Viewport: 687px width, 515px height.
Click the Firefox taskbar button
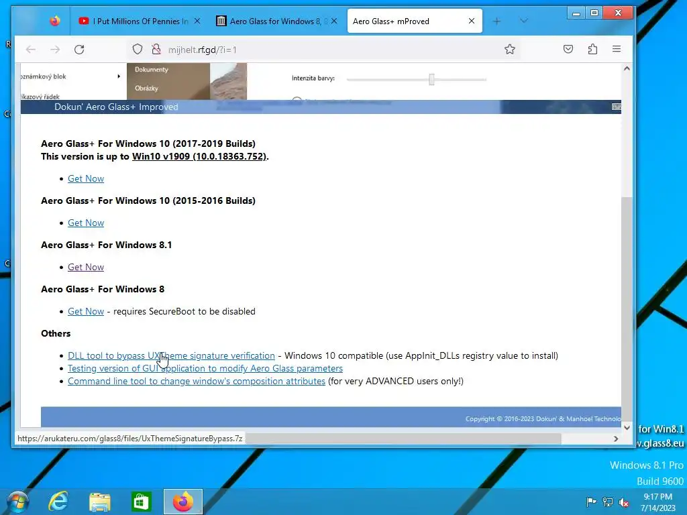tap(183, 502)
